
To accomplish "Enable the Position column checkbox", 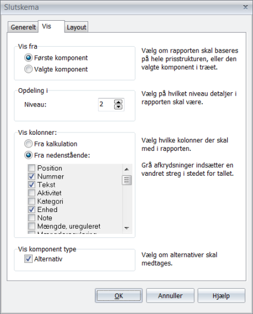I will [32, 168].
